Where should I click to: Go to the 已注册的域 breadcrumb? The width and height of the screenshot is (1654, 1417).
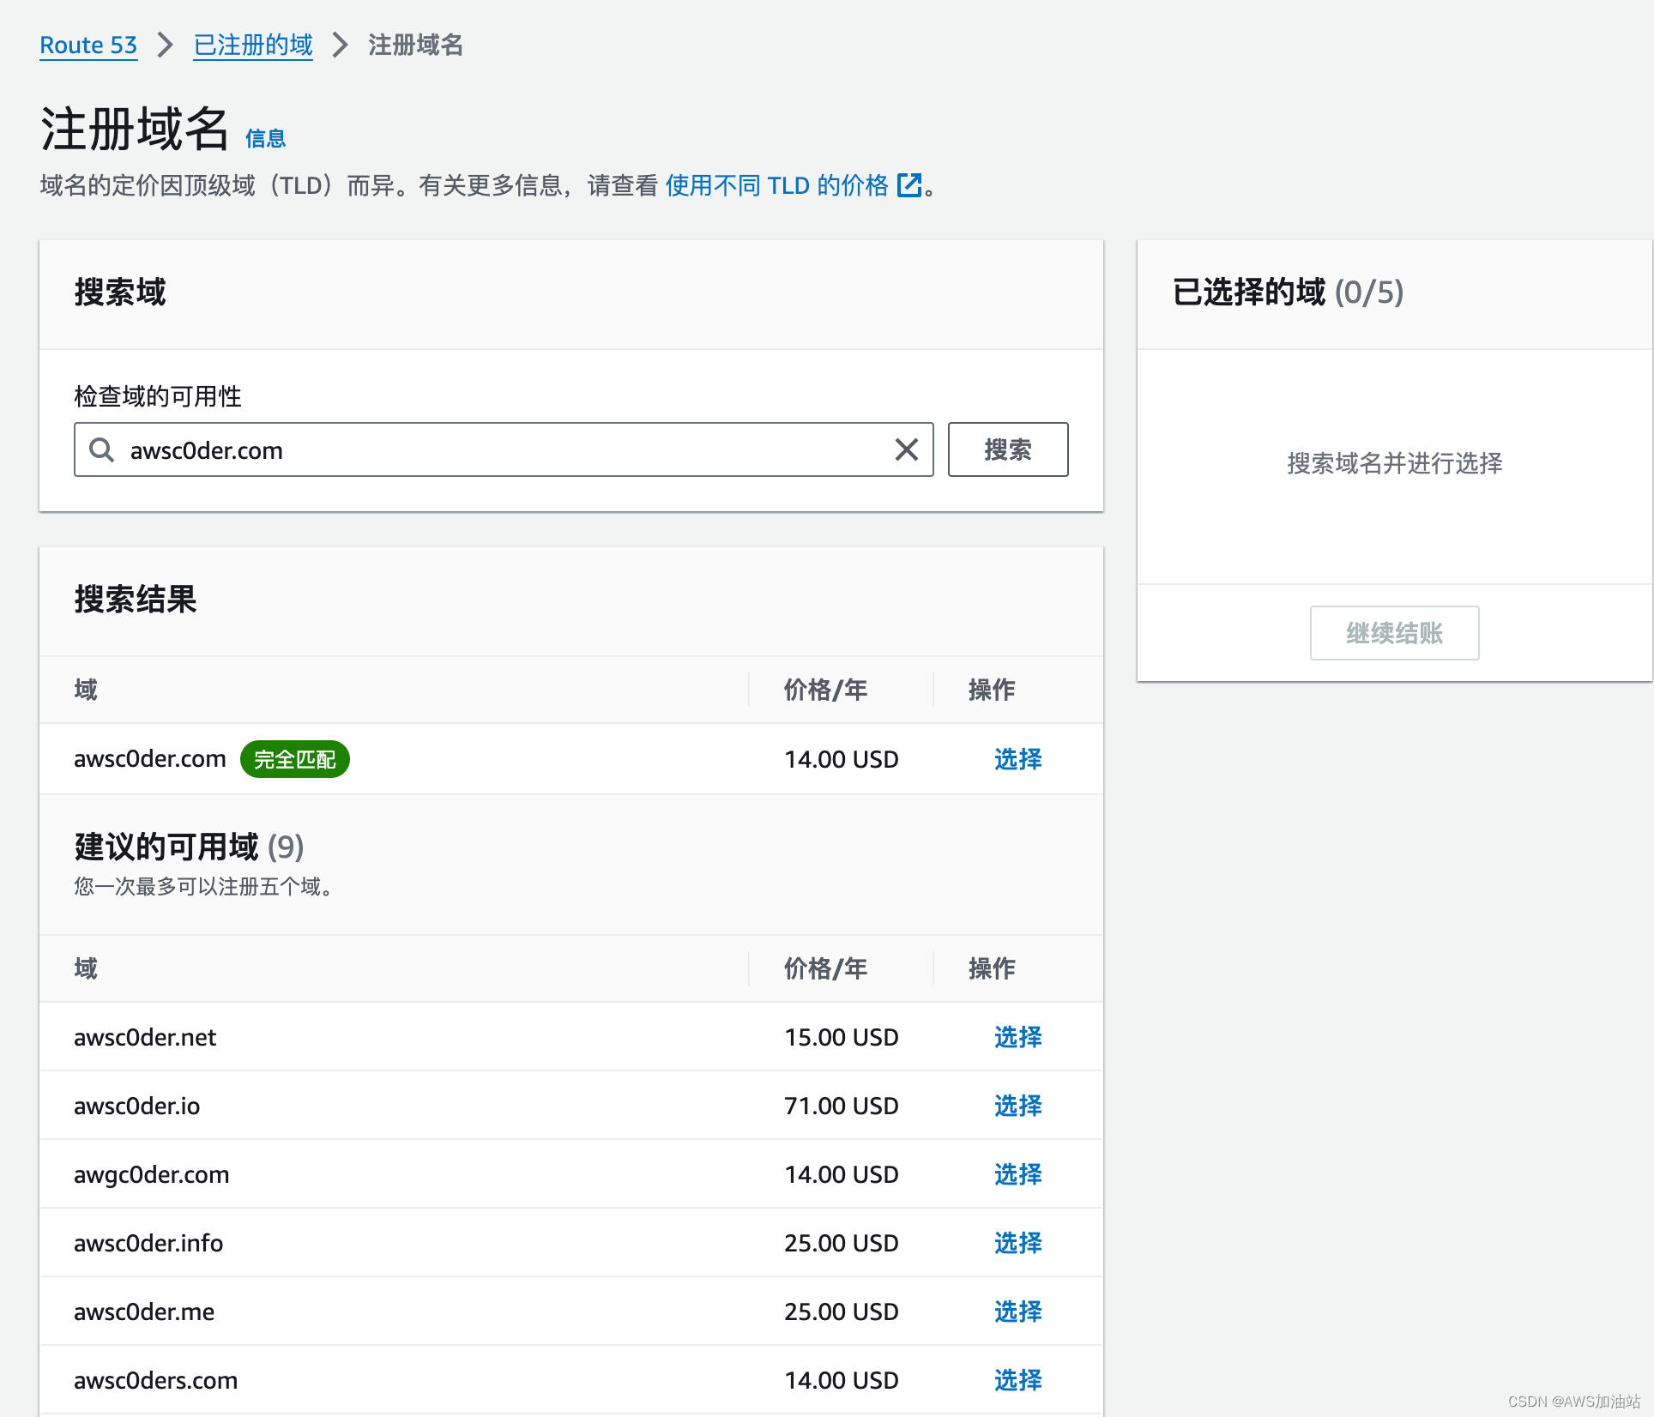pos(253,45)
